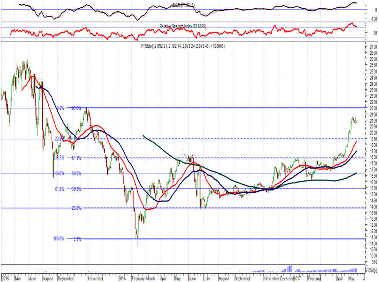This screenshot has height=282, width=379.
Task: Click May 2017 on the date axis
Action: (352, 278)
